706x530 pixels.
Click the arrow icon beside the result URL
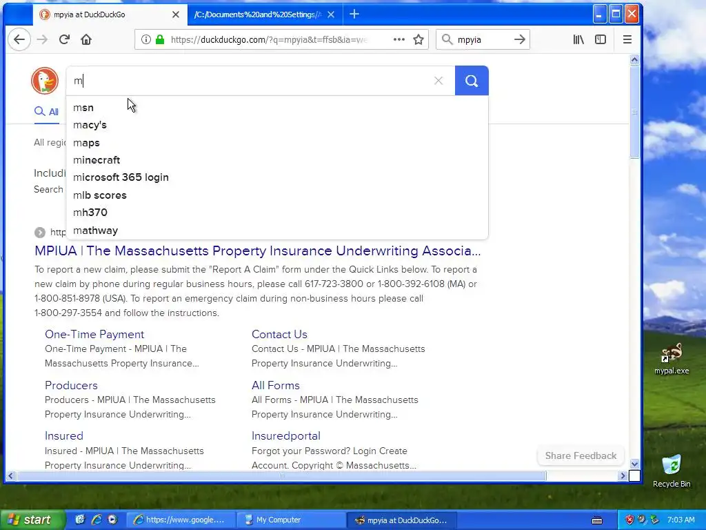39,232
